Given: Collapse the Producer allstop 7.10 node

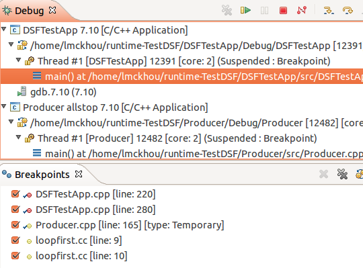Looking at the screenshot, I should (4, 106).
